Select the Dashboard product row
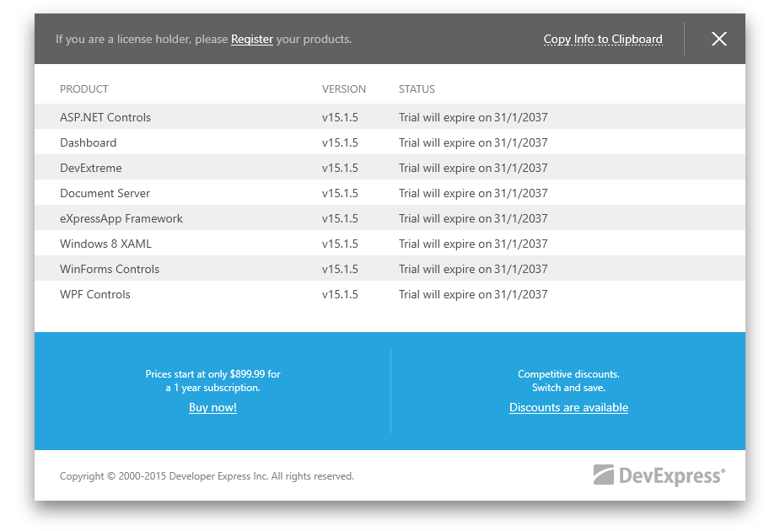 pos(89,142)
